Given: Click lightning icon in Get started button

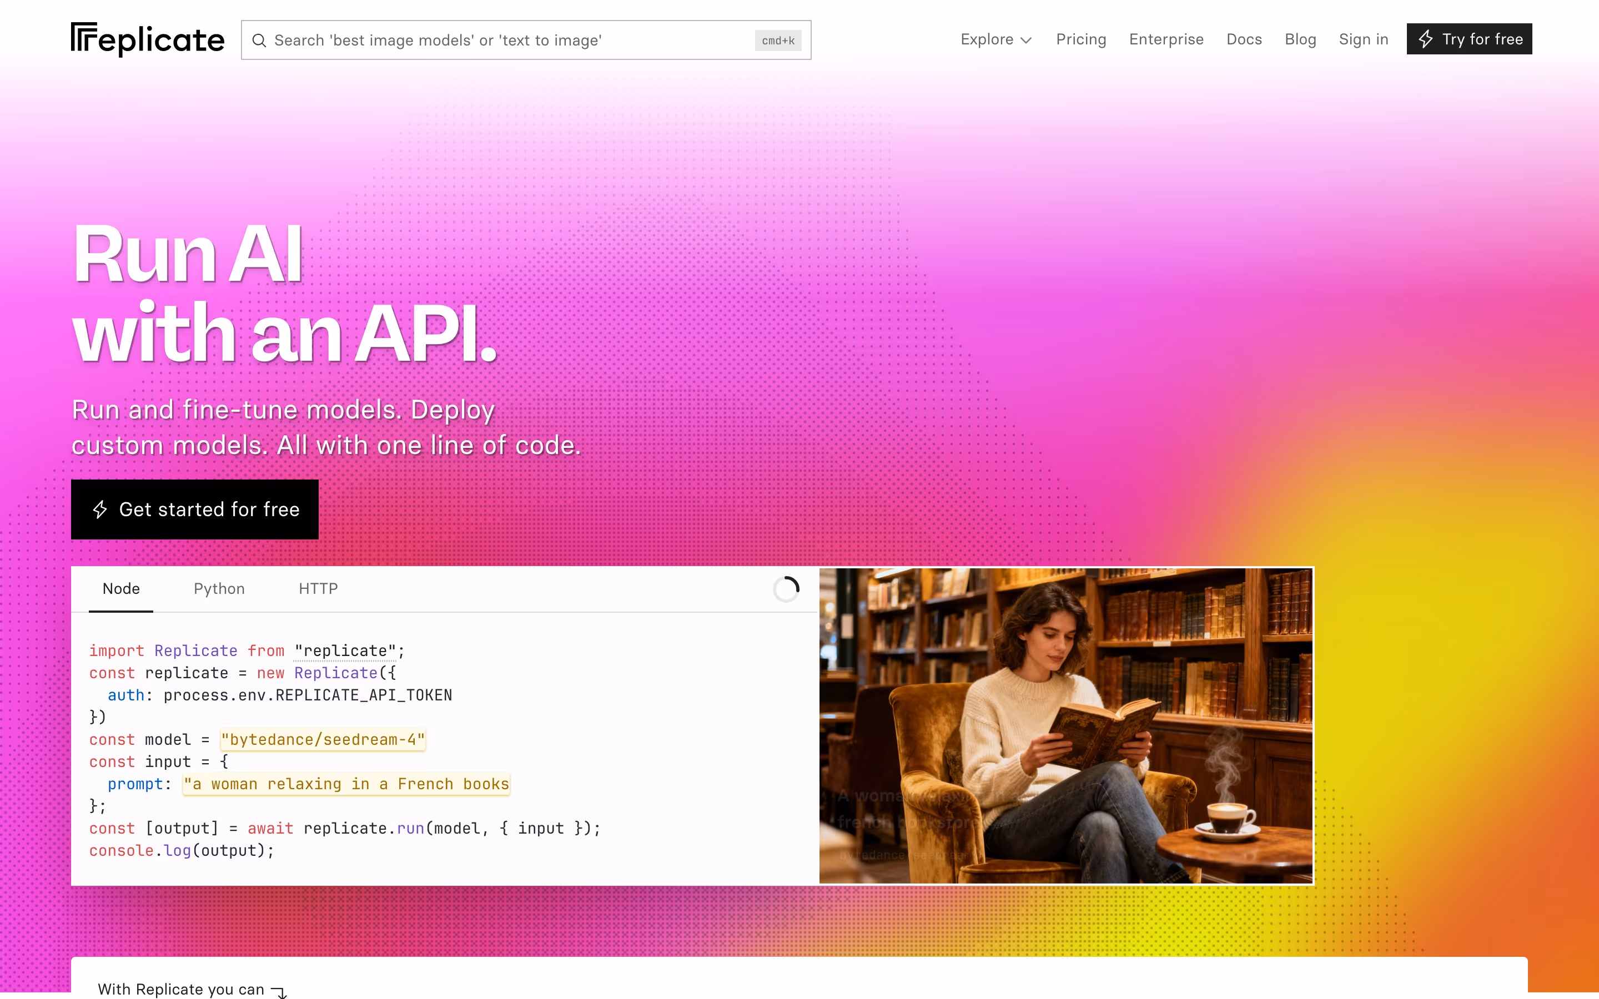Looking at the screenshot, I should [100, 509].
